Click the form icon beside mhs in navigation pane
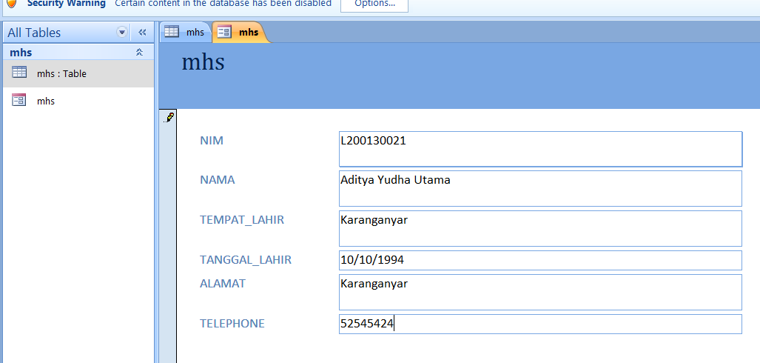This screenshot has height=363, width=760. tap(19, 99)
